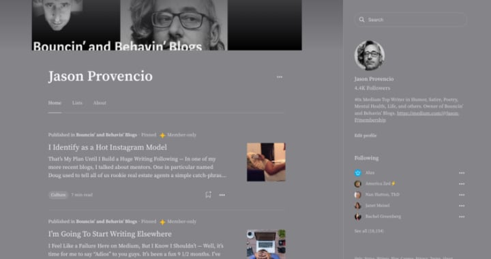Open three-dot menu for Nan Hutton
491x259 pixels.
tap(462, 195)
